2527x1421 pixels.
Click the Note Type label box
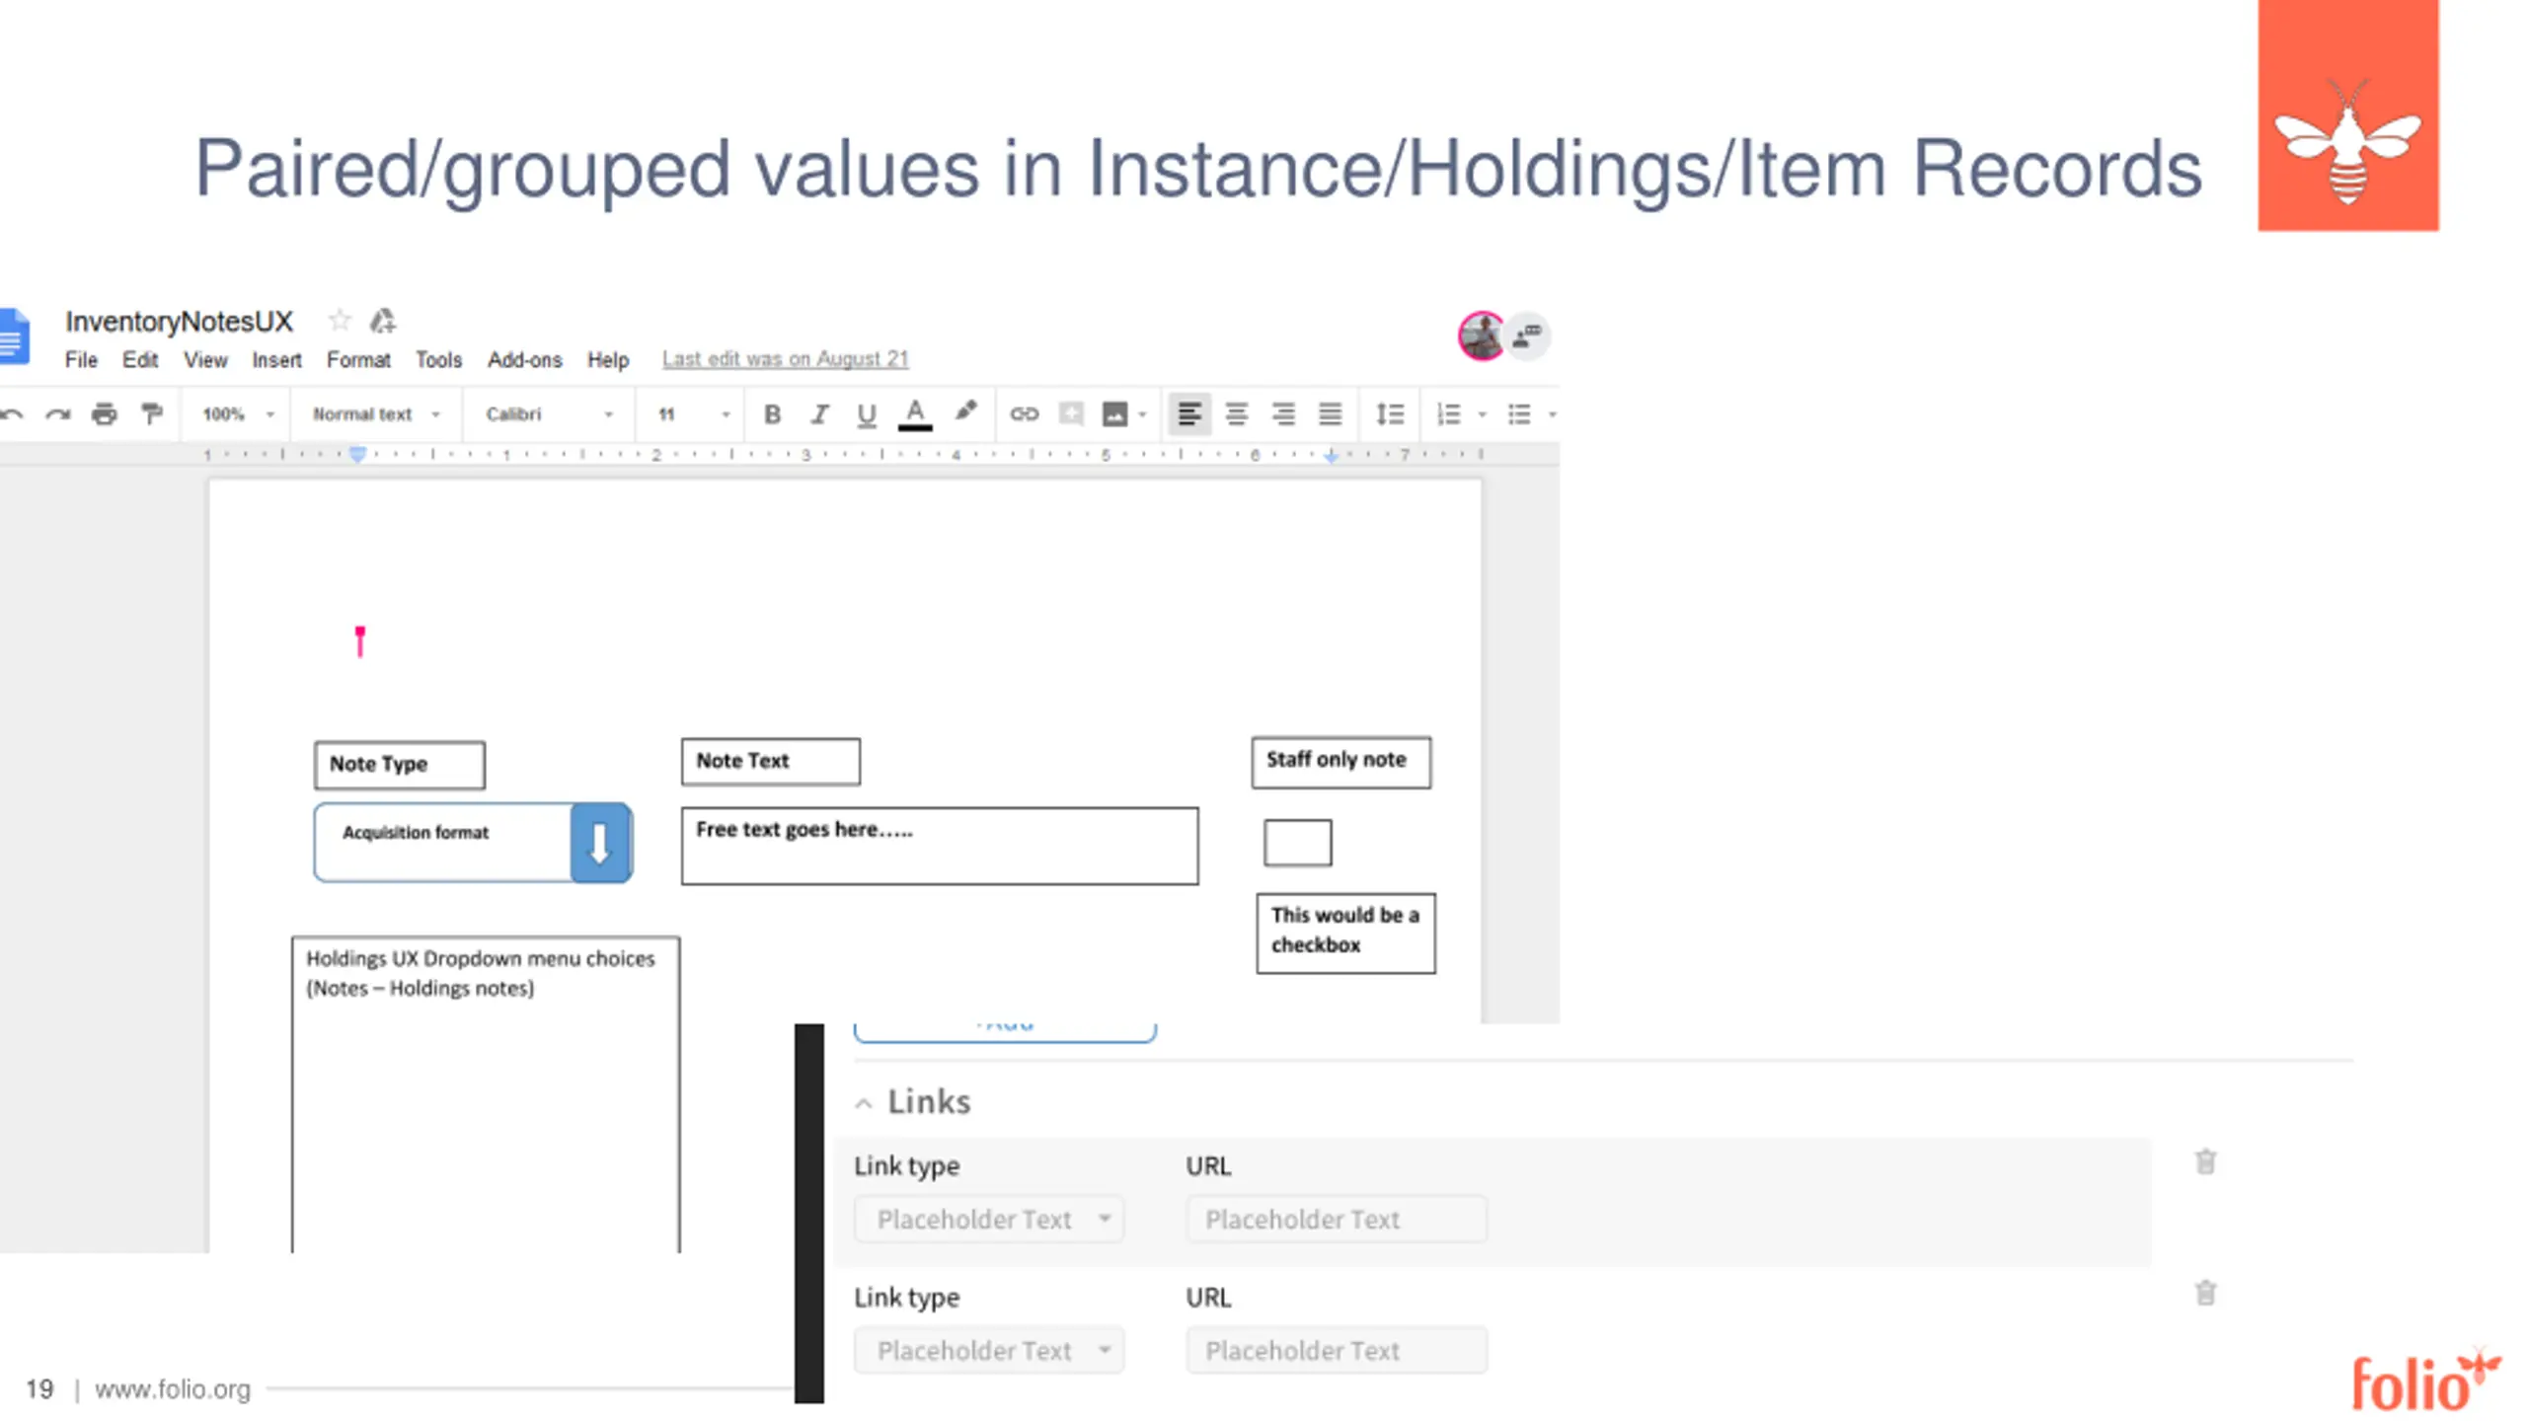(400, 765)
